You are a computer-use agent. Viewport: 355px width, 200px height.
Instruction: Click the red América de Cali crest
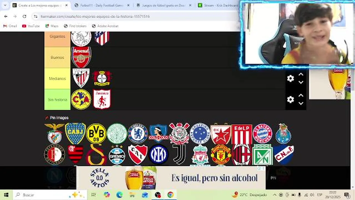pos(102,99)
